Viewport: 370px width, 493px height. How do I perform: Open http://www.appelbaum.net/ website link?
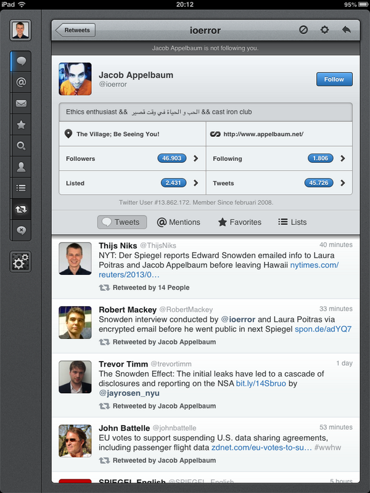pos(263,134)
